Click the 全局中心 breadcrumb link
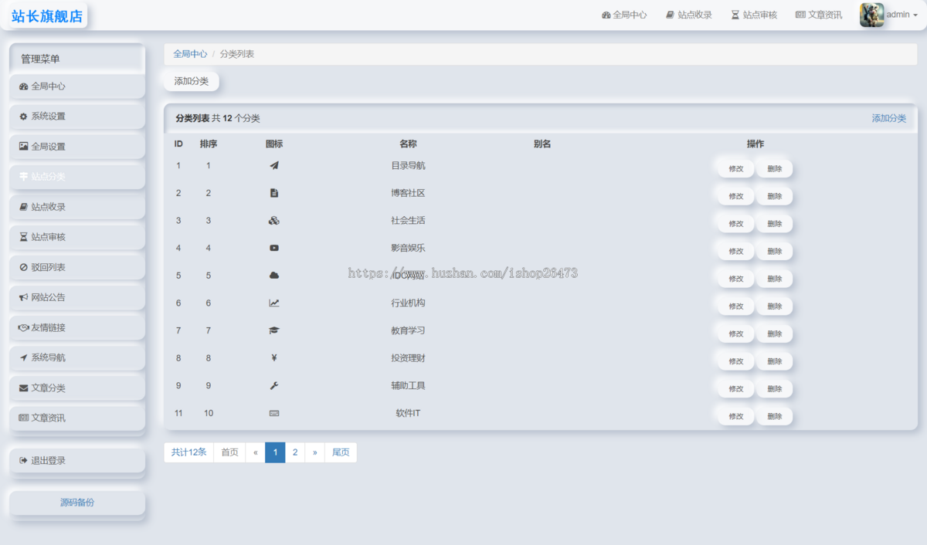 point(190,54)
